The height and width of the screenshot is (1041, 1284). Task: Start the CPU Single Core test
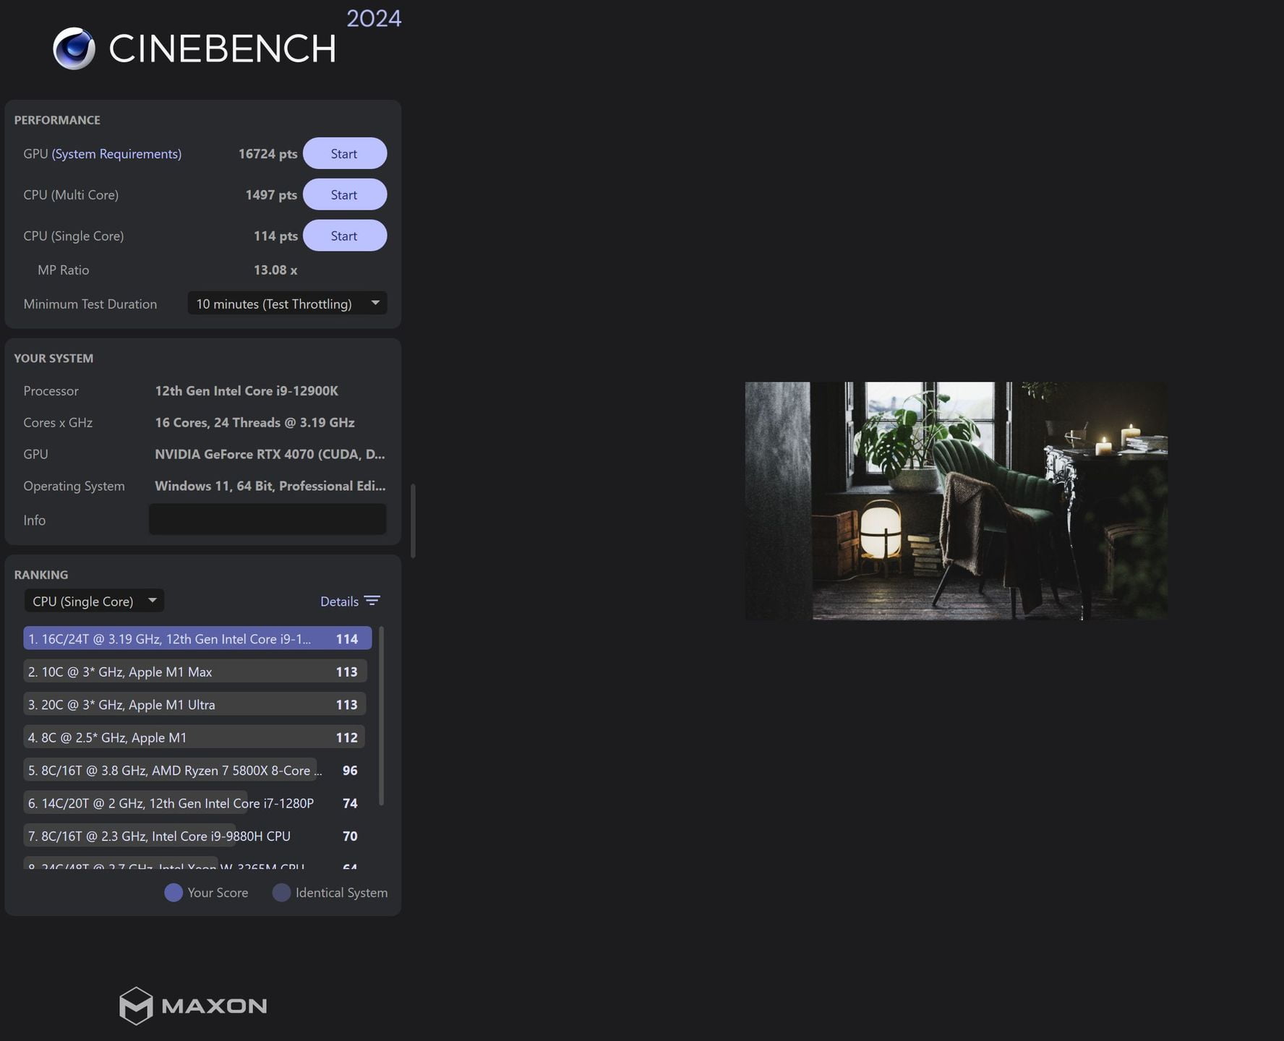[345, 236]
